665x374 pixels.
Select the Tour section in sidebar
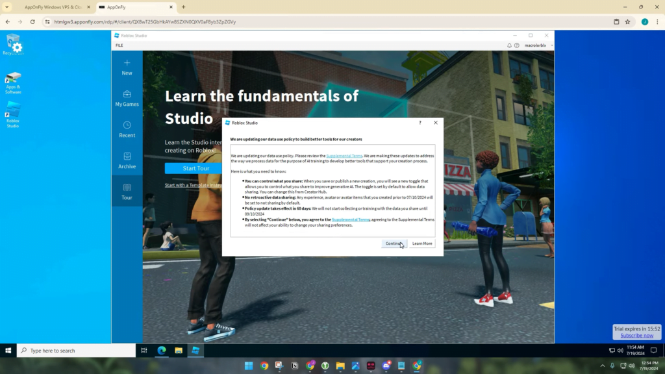click(x=127, y=192)
